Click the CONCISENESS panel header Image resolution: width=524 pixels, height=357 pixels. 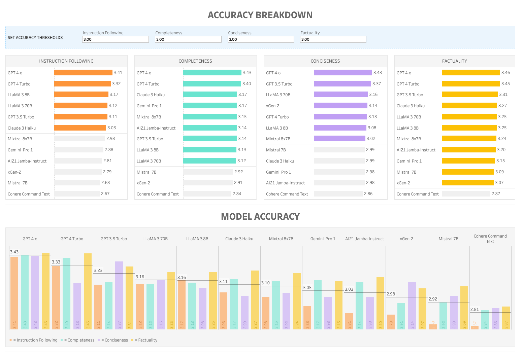coord(325,61)
